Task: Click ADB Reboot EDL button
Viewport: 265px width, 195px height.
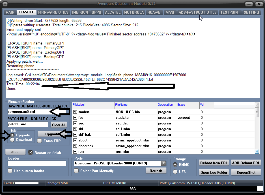Action: 246,163
